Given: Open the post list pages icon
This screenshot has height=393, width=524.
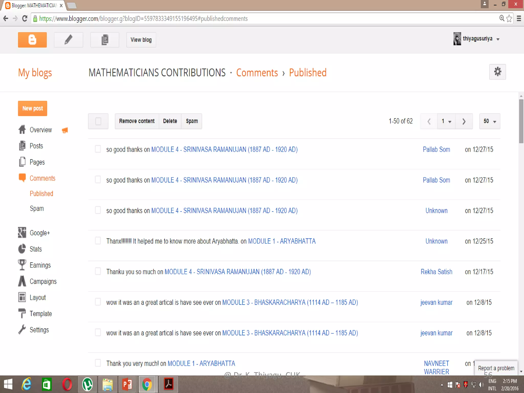Looking at the screenshot, I should click(x=105, y=40).
